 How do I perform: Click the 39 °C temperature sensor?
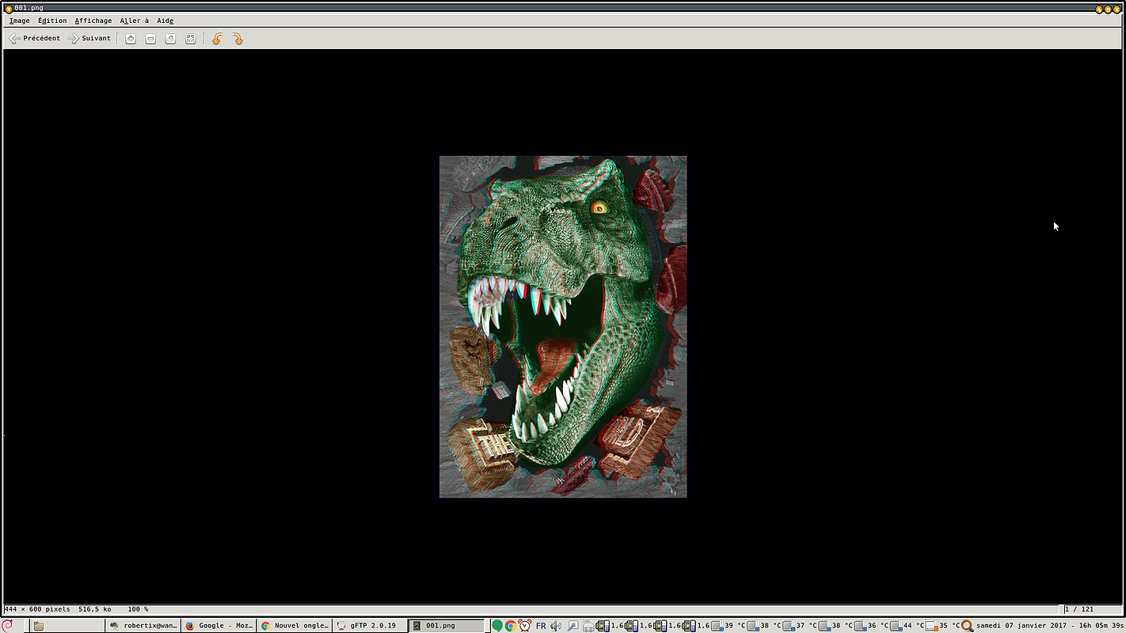[x=726, y=626]
